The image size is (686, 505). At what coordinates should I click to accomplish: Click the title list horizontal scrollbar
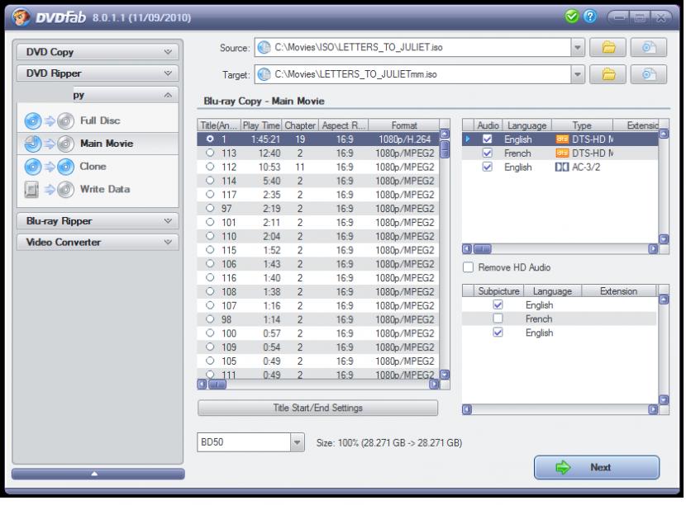pos(318,385)
